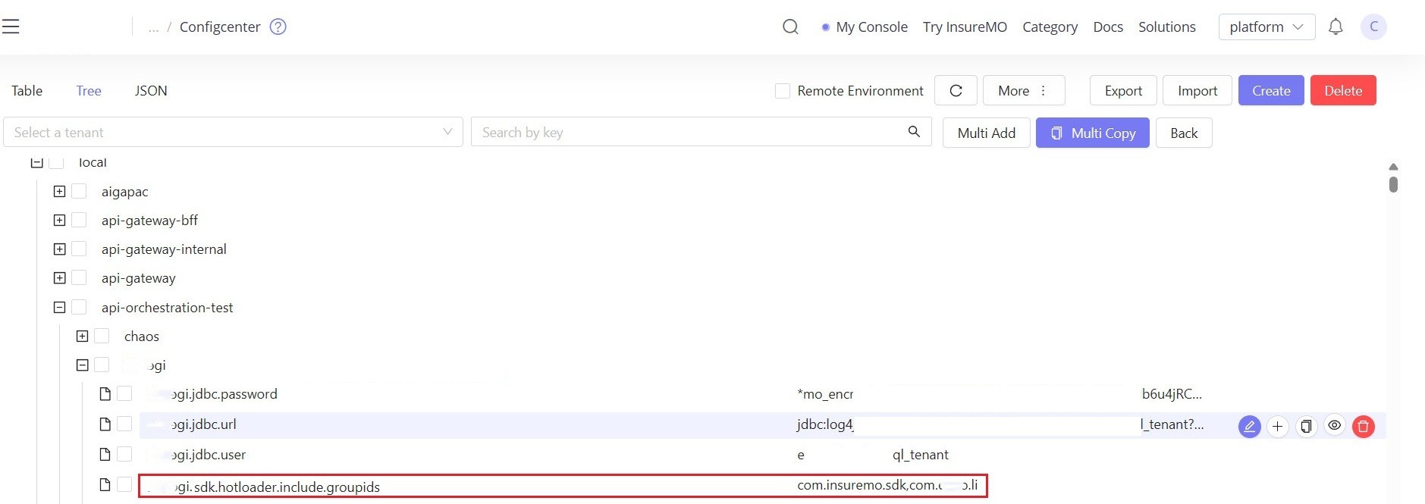
Task: Expand the api-gateway node
Action: tap(59, 277)
